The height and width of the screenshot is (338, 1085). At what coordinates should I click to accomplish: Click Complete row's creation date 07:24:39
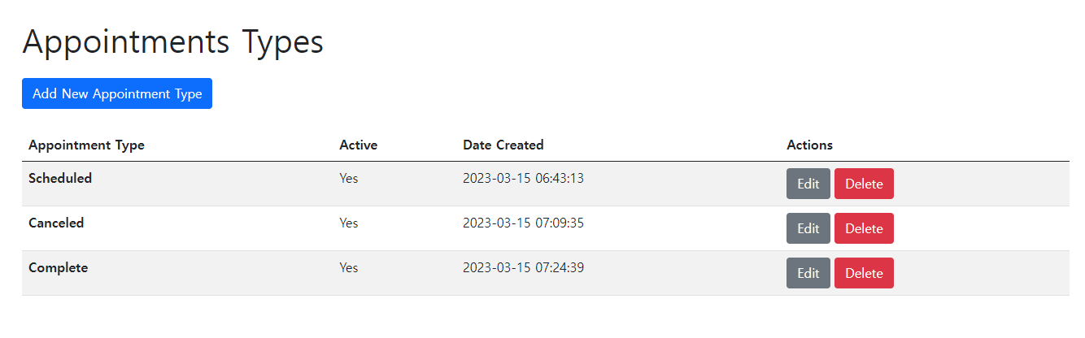(x=523, y=267)
